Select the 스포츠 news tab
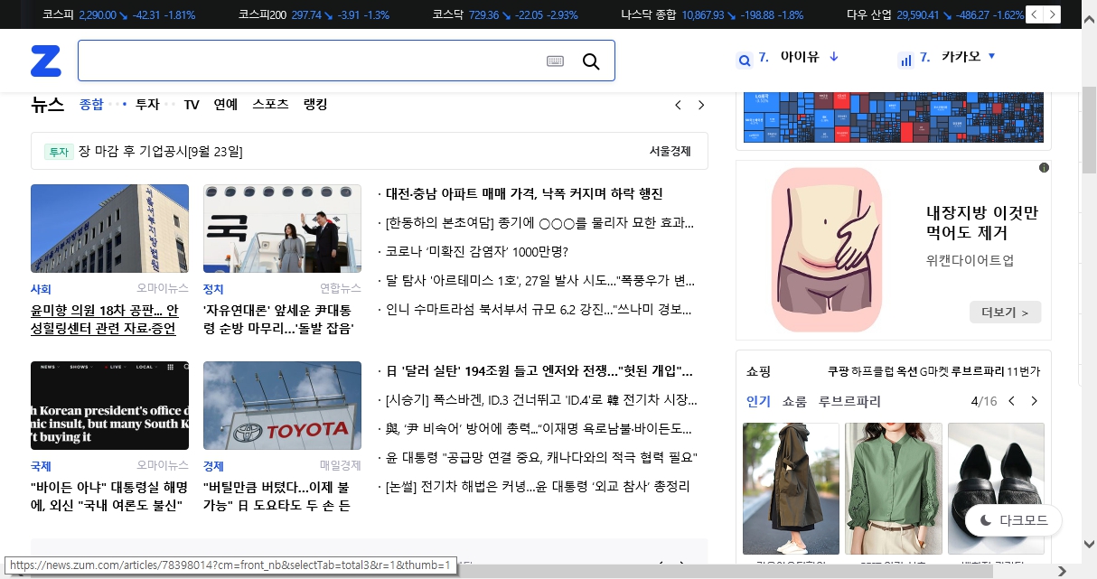The image size is (1097, 579). (x=270, y=105)
